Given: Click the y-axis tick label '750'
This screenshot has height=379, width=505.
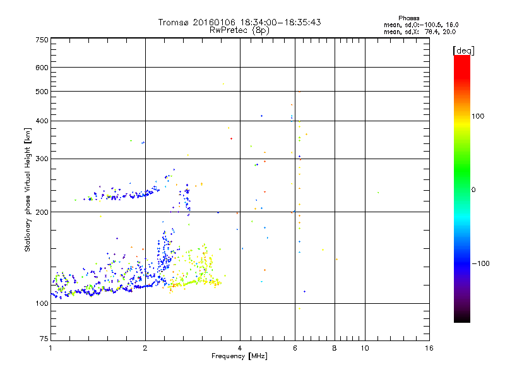Looking at the screenshot, I should coord(42,40).
